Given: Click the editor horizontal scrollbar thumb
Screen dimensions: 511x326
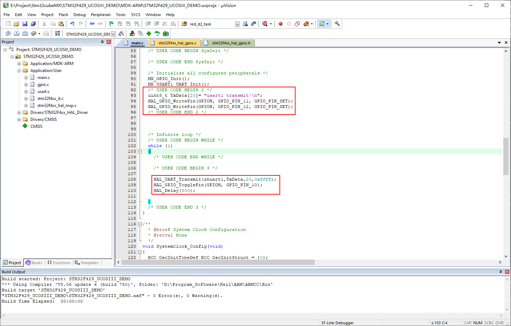Looking at the screenshot, I should click(218, 262).
